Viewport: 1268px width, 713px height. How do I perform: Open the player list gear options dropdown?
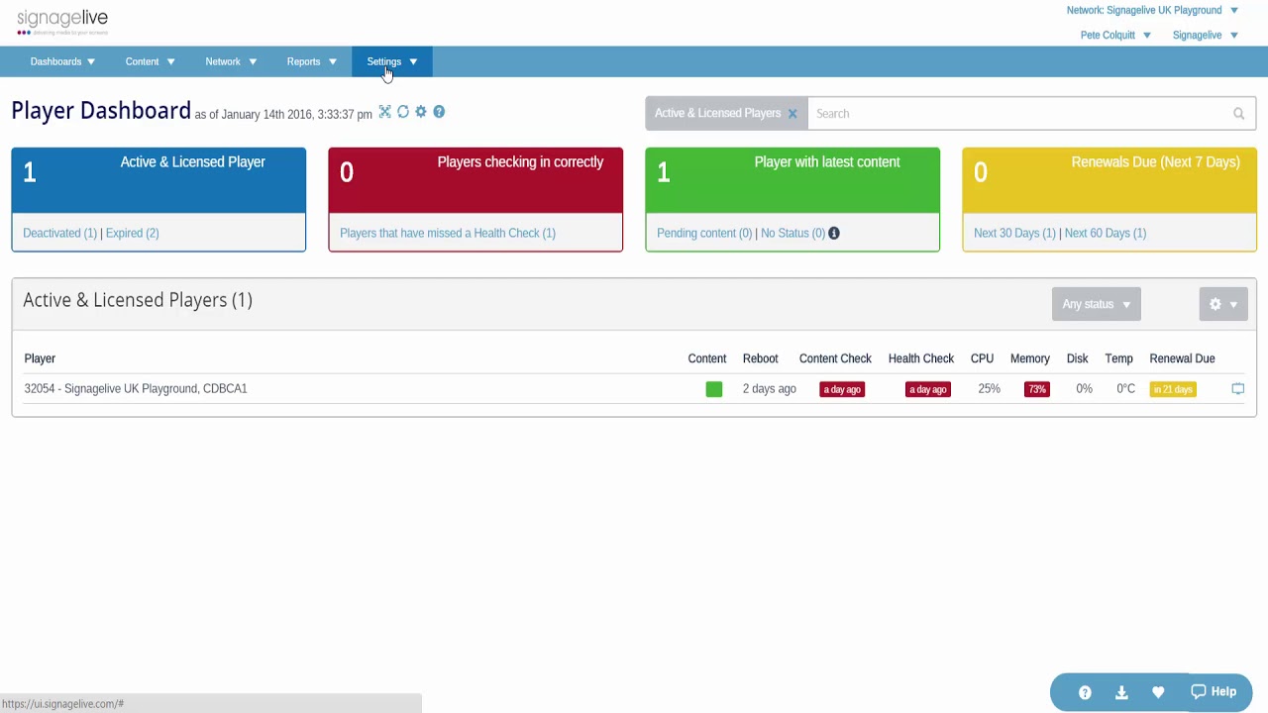coord(1222,304)
